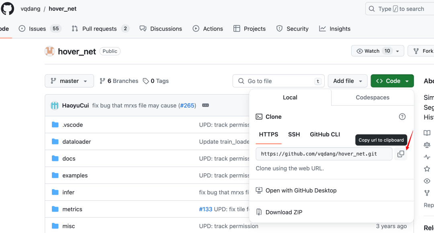Expand the Add file dropdown
Screen dimensions: 434x233
pos(348,81)
